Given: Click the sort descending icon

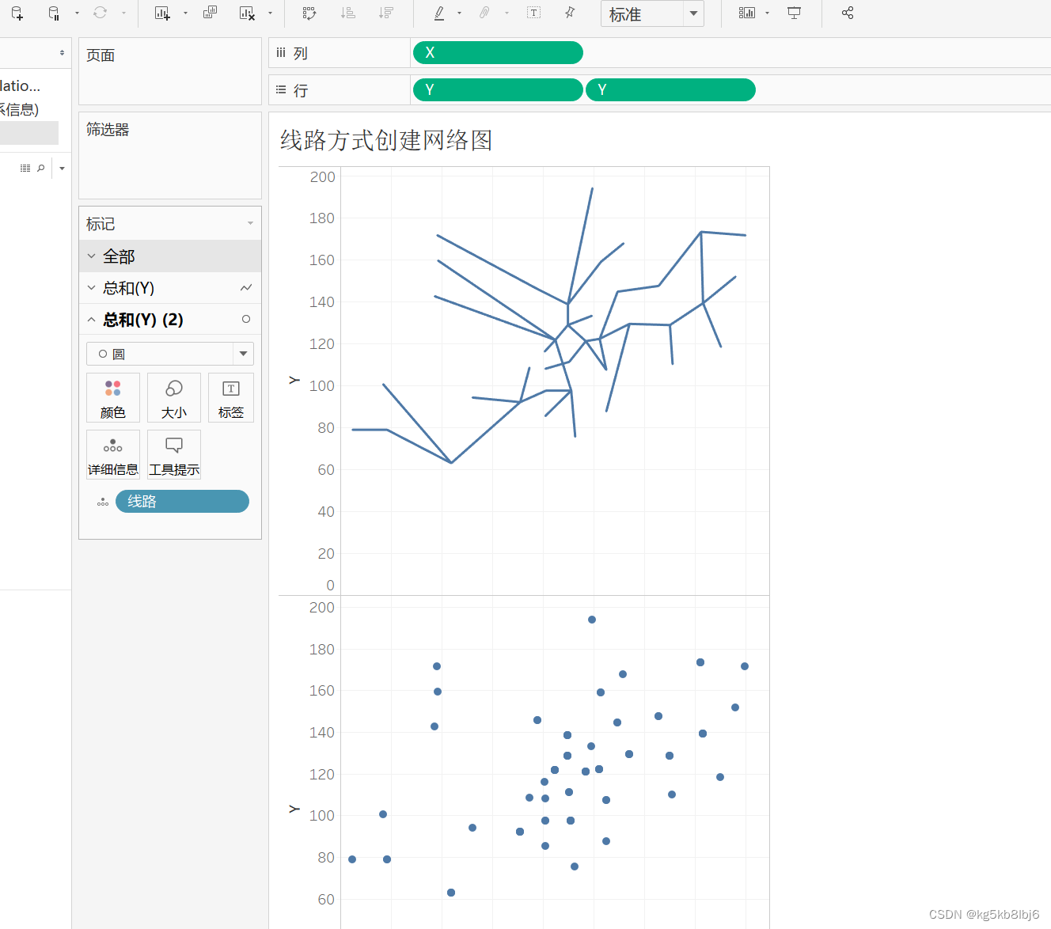Looking at the screenshot, I should pos(385,13).
